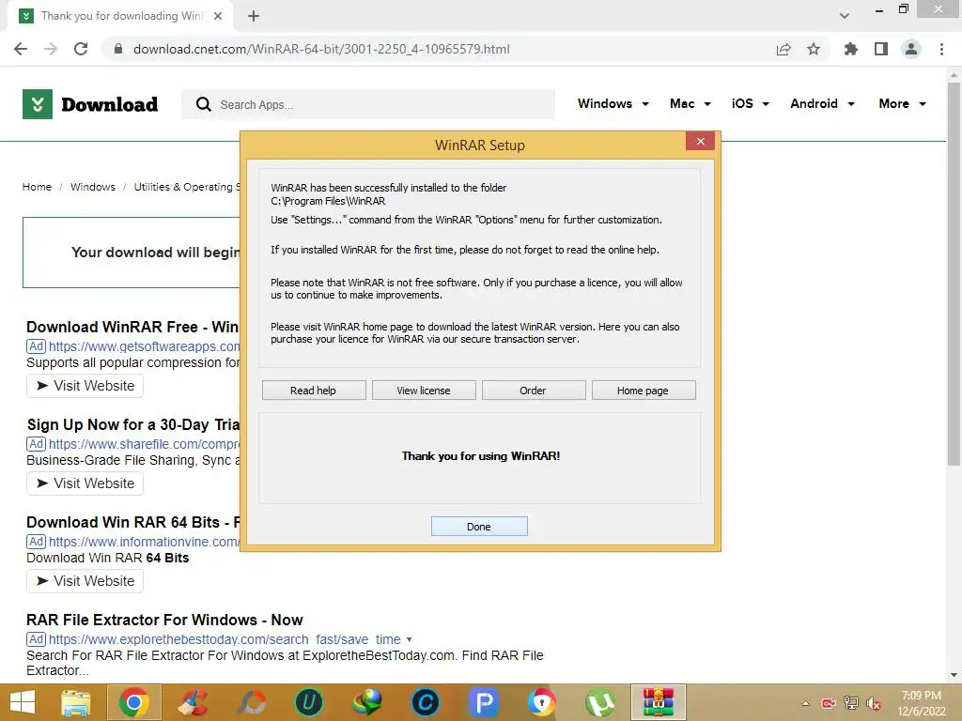
Task: Open Utilities & Operating breadcrumb link
Action: tap(187, 187)
